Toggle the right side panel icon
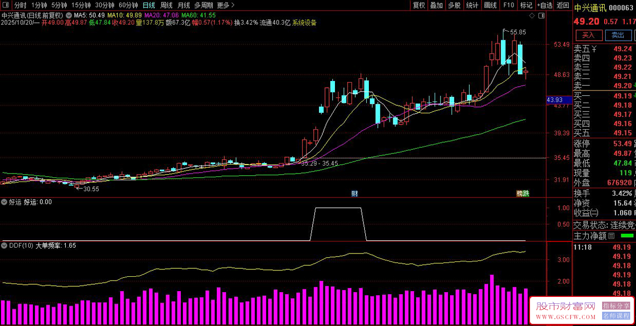 [x=543, y=15]
